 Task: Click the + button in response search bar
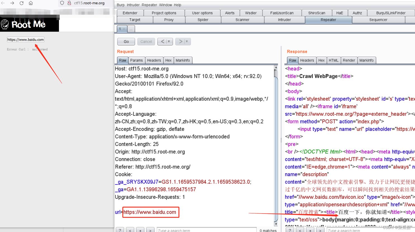pos(310,230)
